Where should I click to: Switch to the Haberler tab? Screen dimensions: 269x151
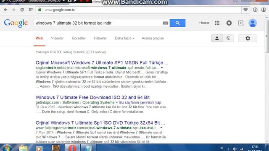pos(100,38)
